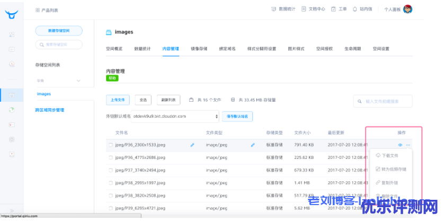Click the Qiniu logo in top-left corner

pyautogui.click(x=12, y=13)
